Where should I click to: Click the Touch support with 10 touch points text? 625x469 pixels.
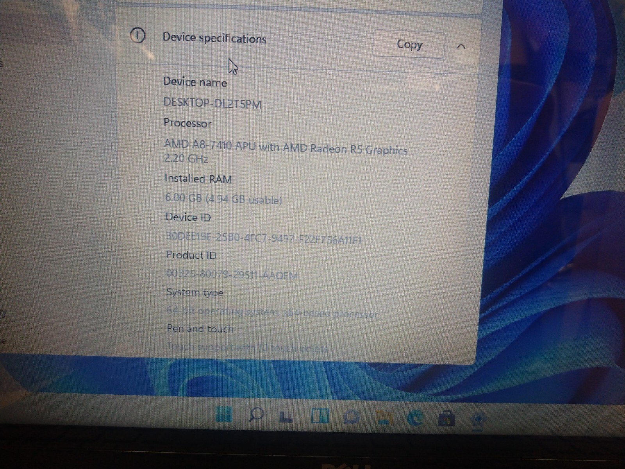[247, 347]
